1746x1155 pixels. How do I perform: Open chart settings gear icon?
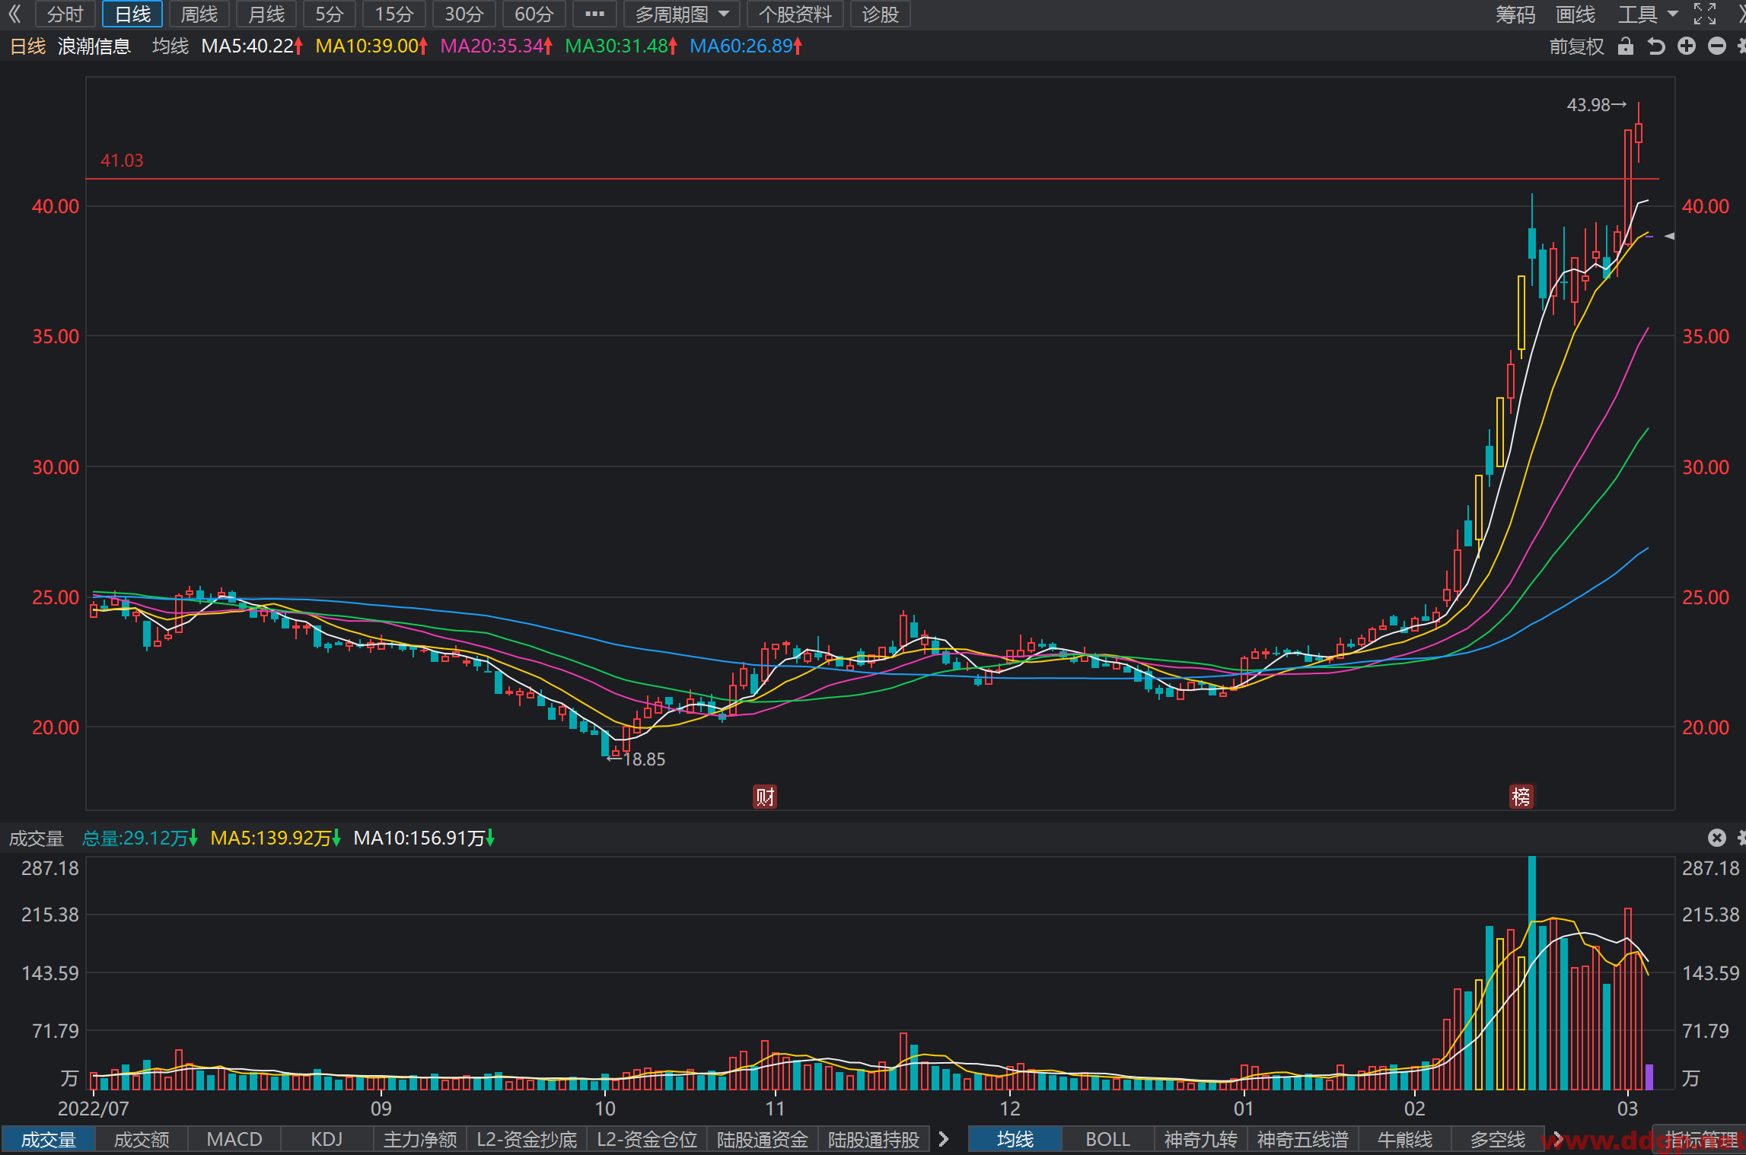coord(1741,46)
